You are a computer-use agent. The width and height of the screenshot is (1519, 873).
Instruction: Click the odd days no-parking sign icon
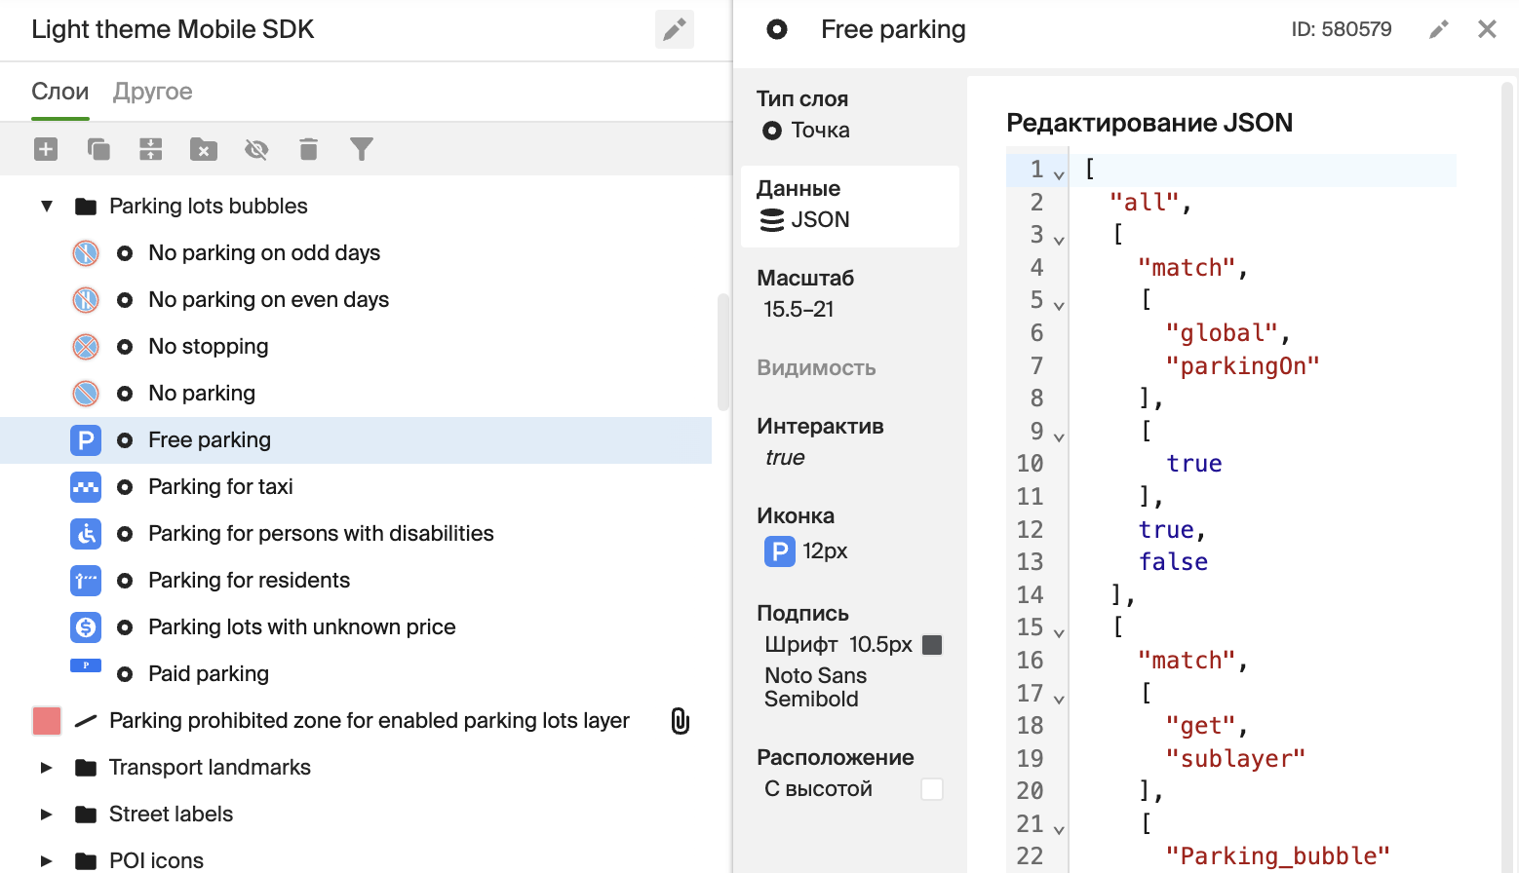pos(86,253)
